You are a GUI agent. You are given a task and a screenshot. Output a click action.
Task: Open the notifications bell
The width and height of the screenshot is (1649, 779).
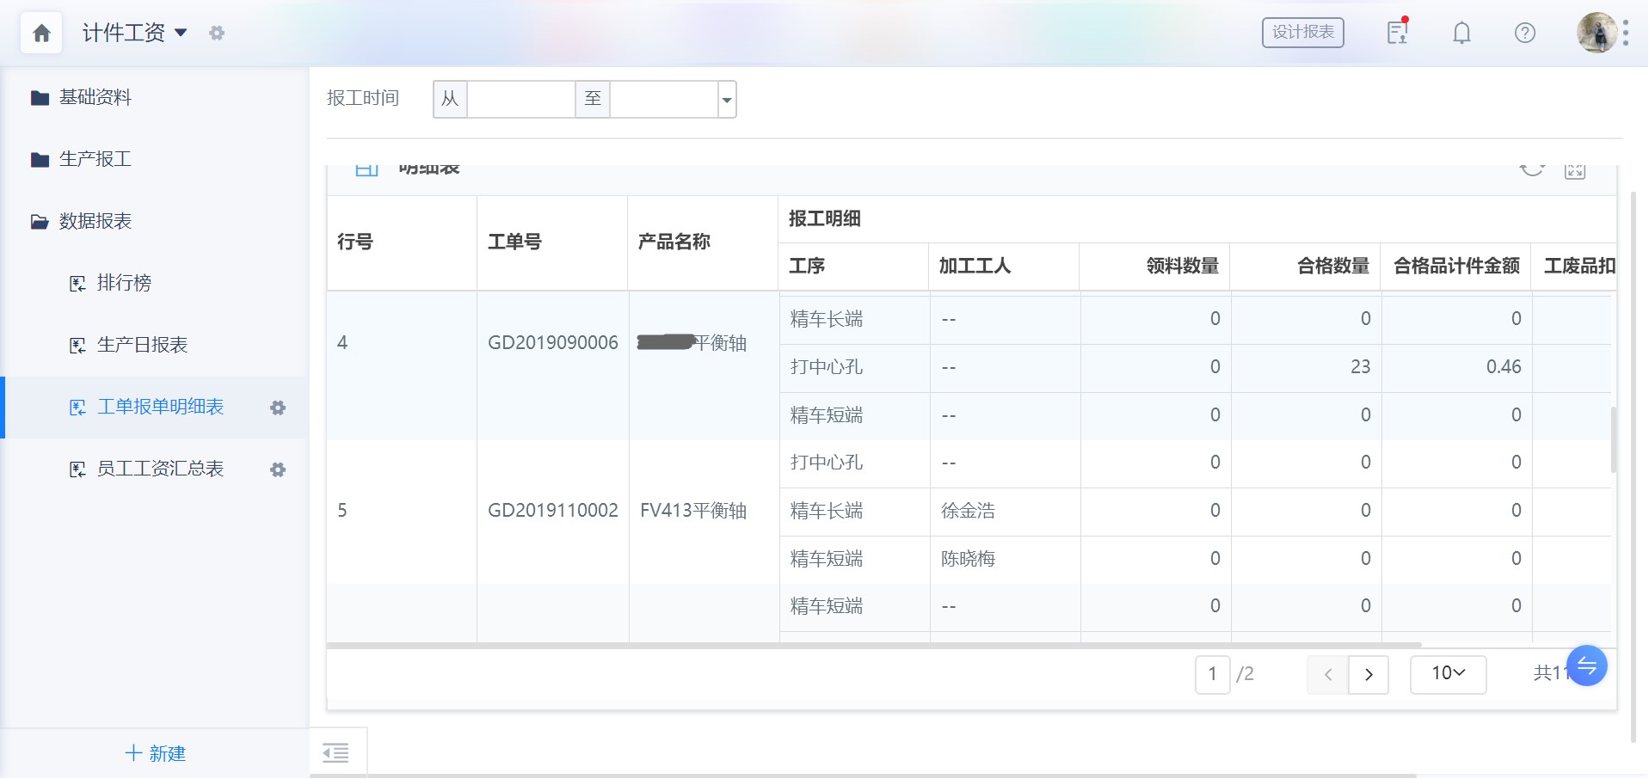pyautogui.click(x=1461, y=33)
